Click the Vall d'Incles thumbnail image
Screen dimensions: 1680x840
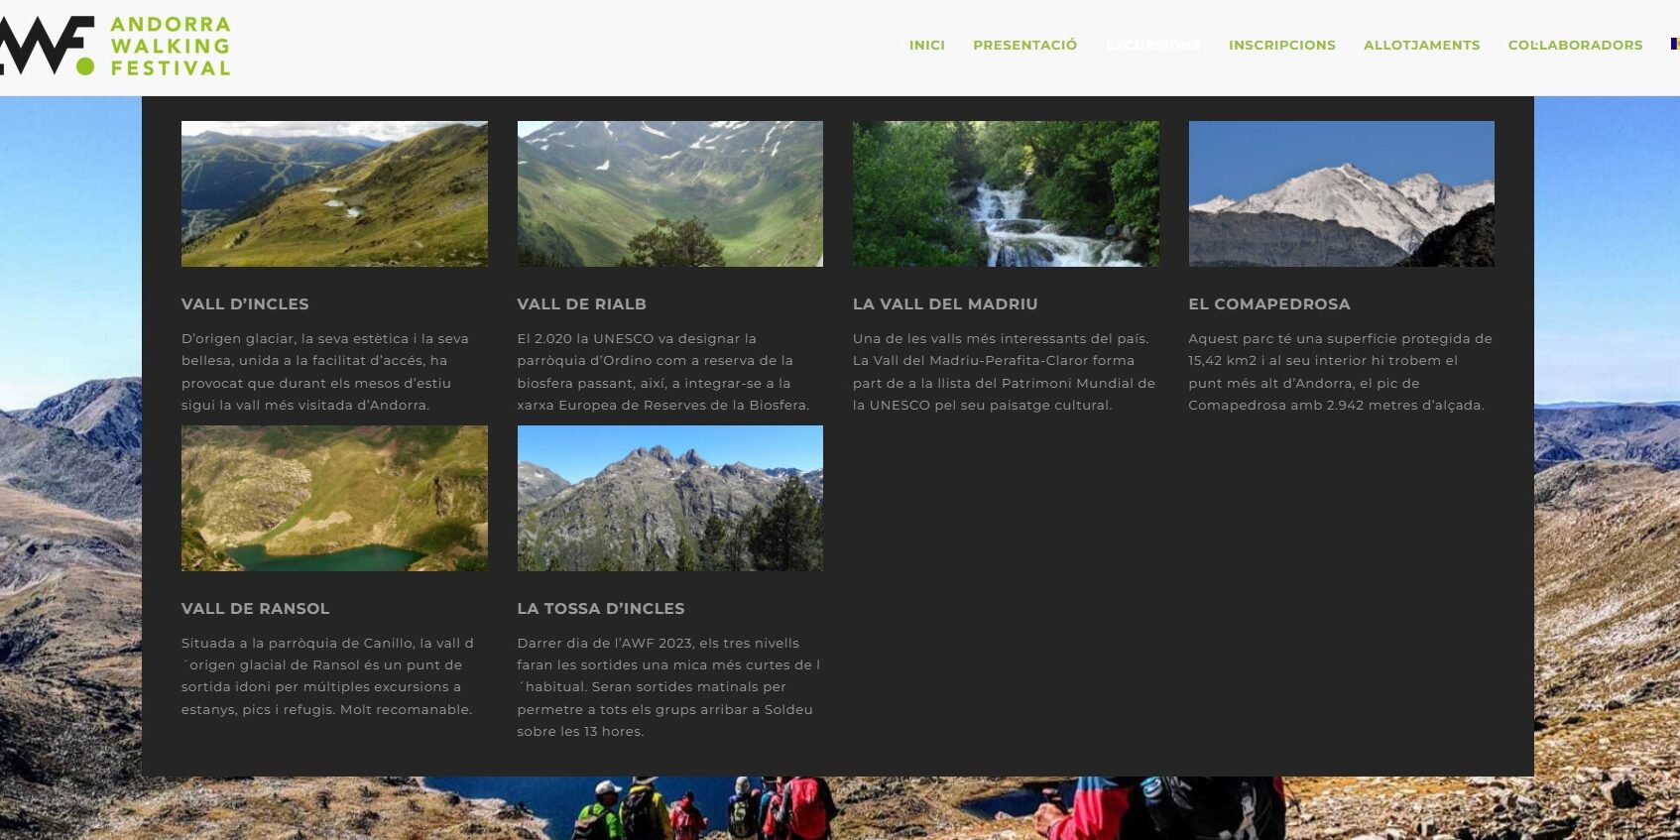[x=334, y=193]
